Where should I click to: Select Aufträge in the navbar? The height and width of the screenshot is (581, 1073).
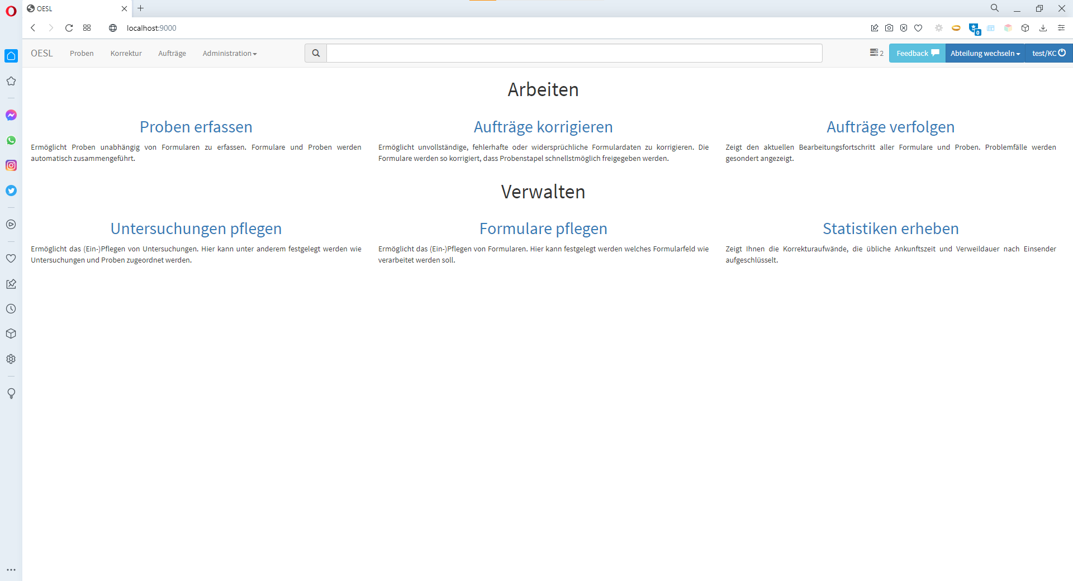pos(172,54)
